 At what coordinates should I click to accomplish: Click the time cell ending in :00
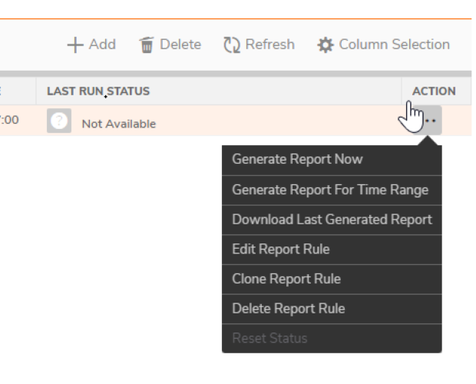[10, 121]
